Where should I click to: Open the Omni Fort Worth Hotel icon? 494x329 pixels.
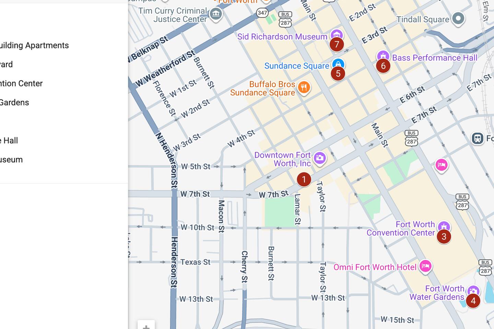tap(425, 266)
